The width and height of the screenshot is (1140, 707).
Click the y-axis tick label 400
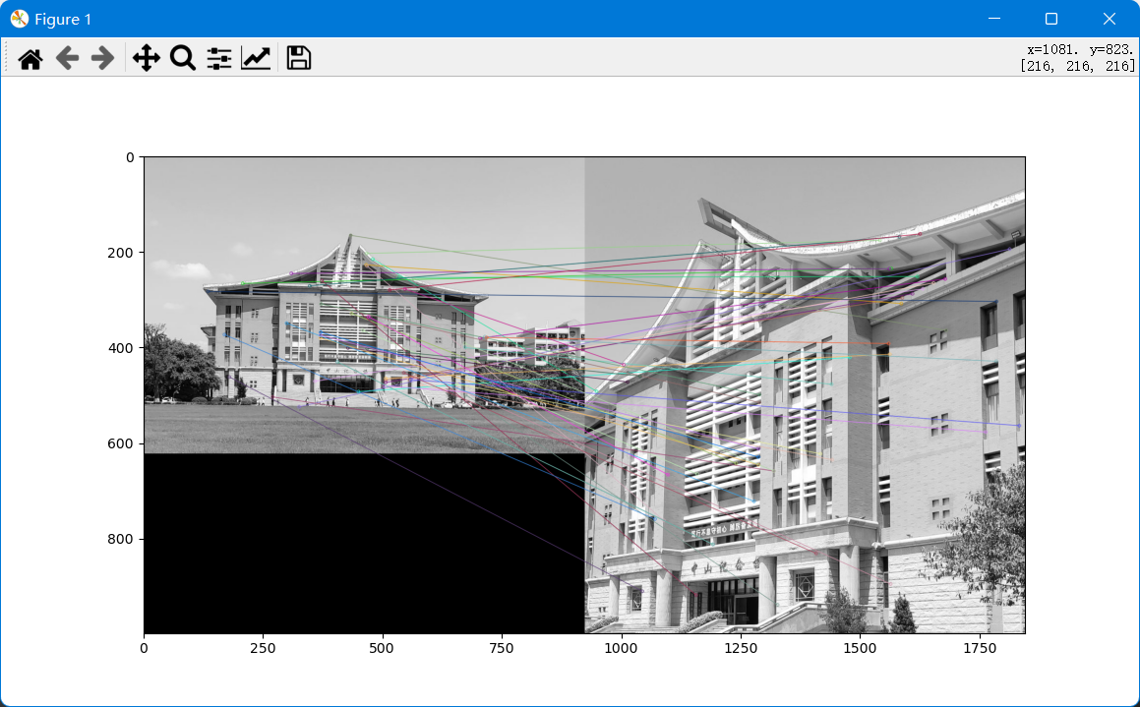121,348
